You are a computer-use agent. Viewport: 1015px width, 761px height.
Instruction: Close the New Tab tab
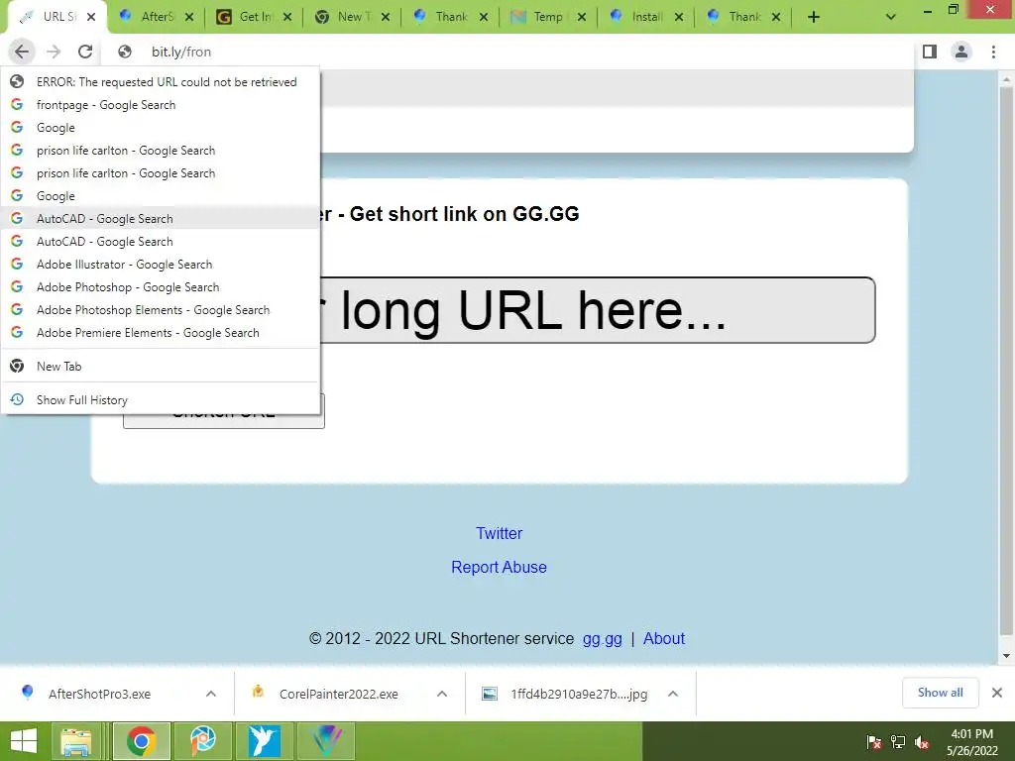click(x=386, y=17)
